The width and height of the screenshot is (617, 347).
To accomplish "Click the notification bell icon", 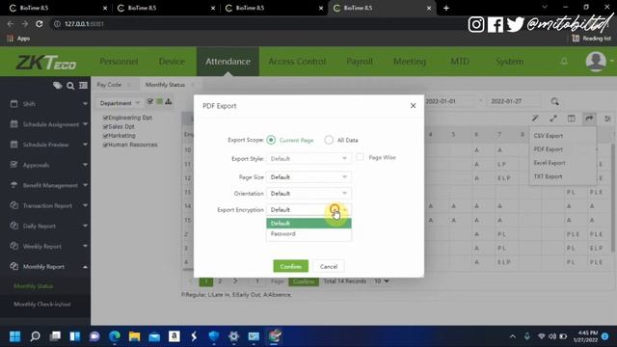I will (x=564, y=62).
